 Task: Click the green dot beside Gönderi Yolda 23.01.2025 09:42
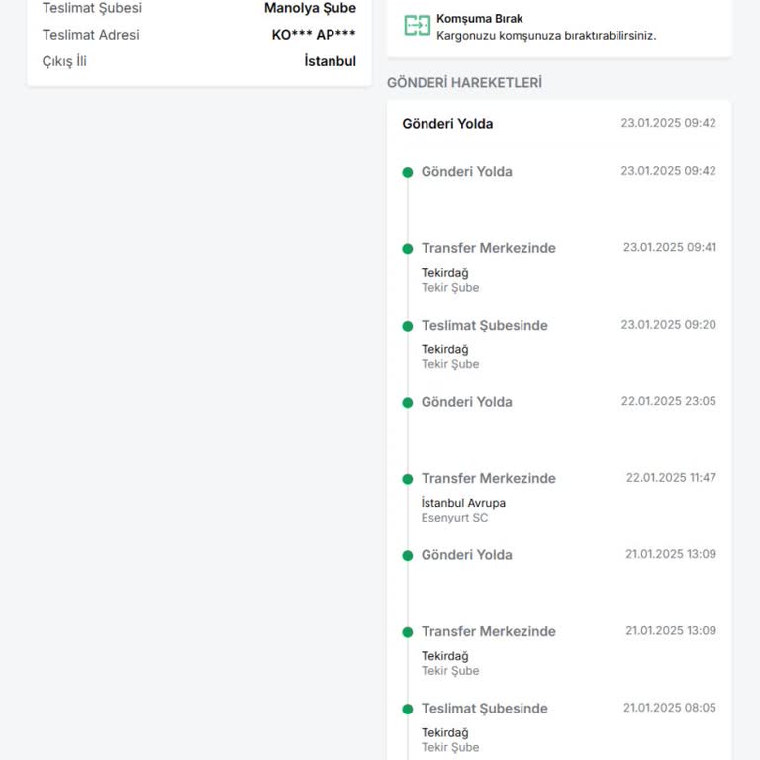click(407, 172)
